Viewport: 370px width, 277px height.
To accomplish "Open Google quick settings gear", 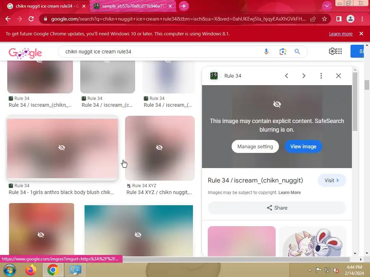I will click(x=332, y=51).
